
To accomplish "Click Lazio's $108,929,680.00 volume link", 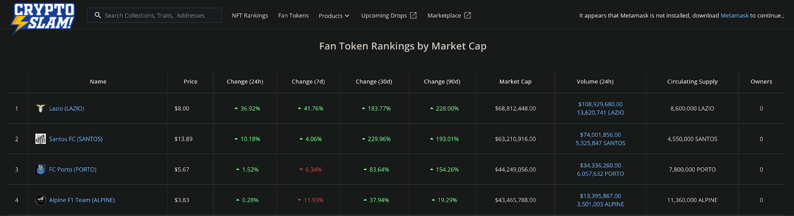I will point(600,104).
